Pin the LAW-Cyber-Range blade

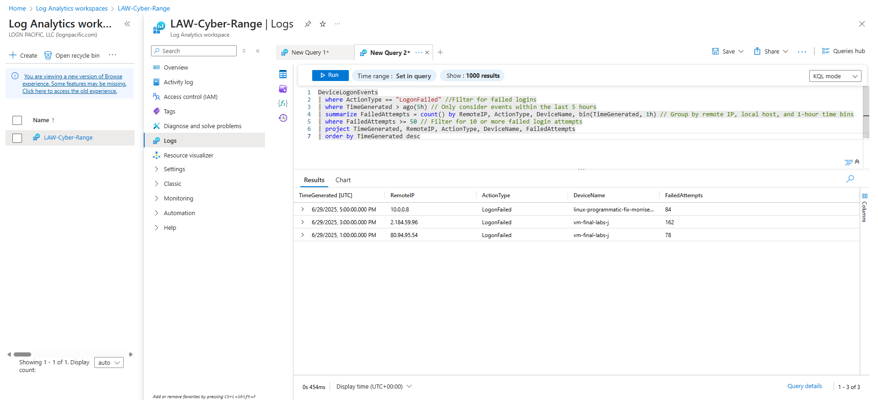pos(308,24)
